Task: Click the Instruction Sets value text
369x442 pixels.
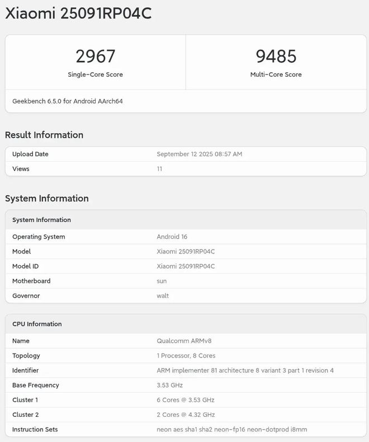Action: [232, 430]
